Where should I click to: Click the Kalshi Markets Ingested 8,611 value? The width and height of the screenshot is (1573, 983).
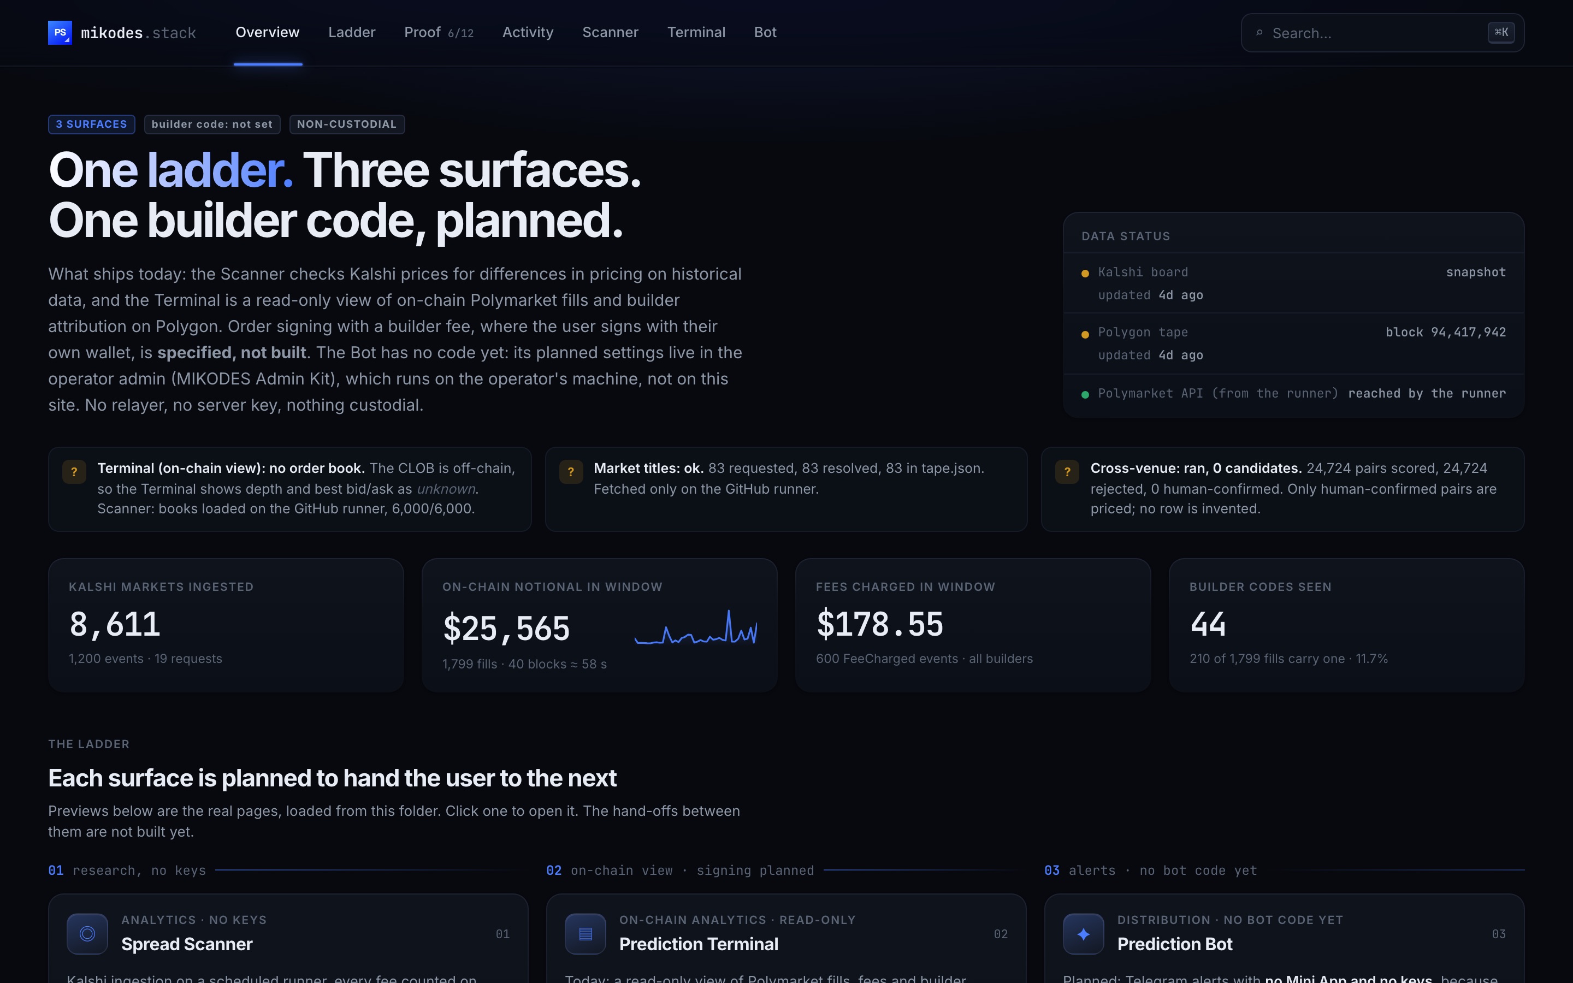[x=115, y=624]
